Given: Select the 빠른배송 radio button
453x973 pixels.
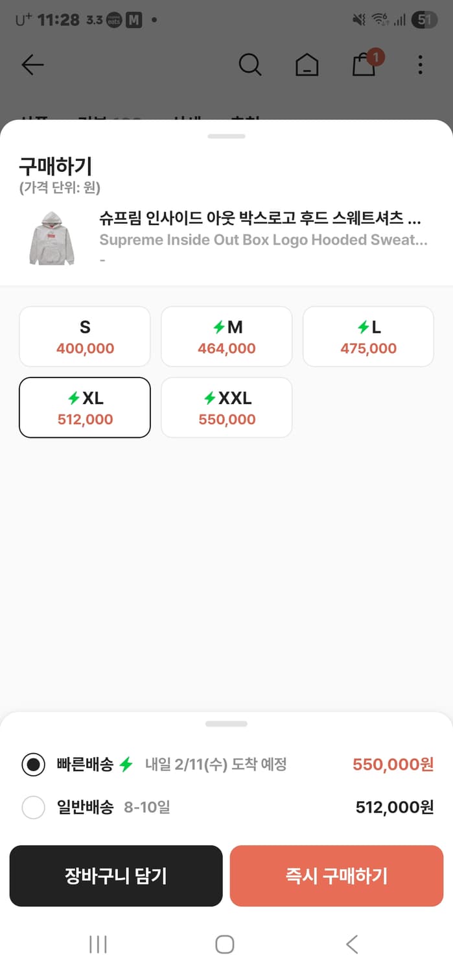Looking at the screenshot, I should pos(33,765).
